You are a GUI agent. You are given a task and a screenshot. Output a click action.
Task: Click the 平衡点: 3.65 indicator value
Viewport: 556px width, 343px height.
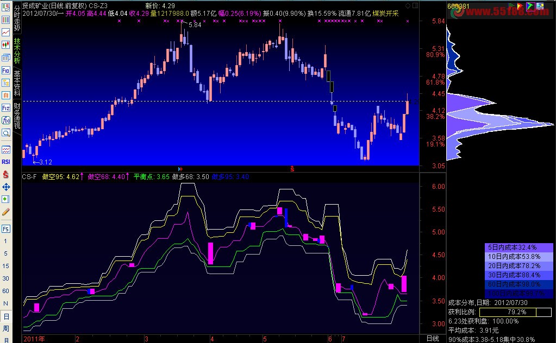pyautogui.click(x=152, y=176)
